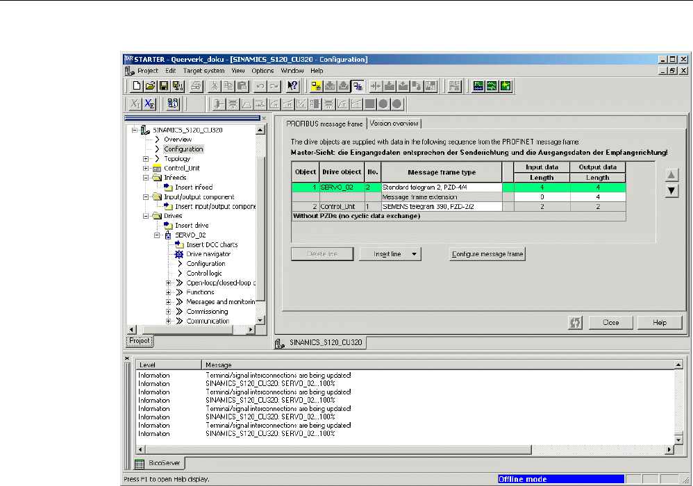Screen dimensions: 693x486
Task: Collapse the SERVO_02 tree node
Action: 157,235
